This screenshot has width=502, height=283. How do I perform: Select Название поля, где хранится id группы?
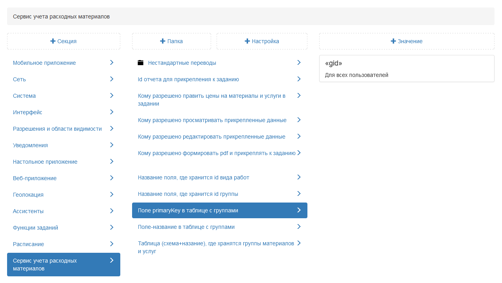(188, 194)
